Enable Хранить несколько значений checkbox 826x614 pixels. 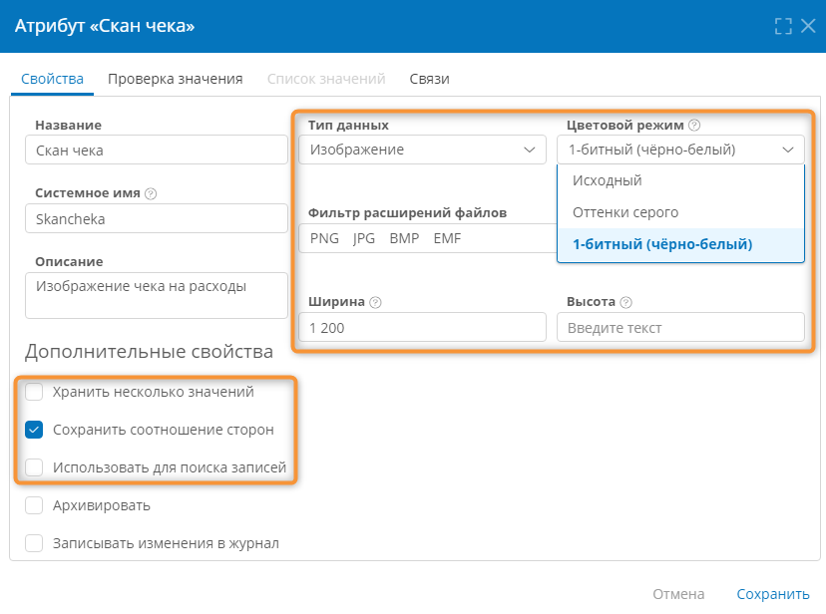[35, 392]
